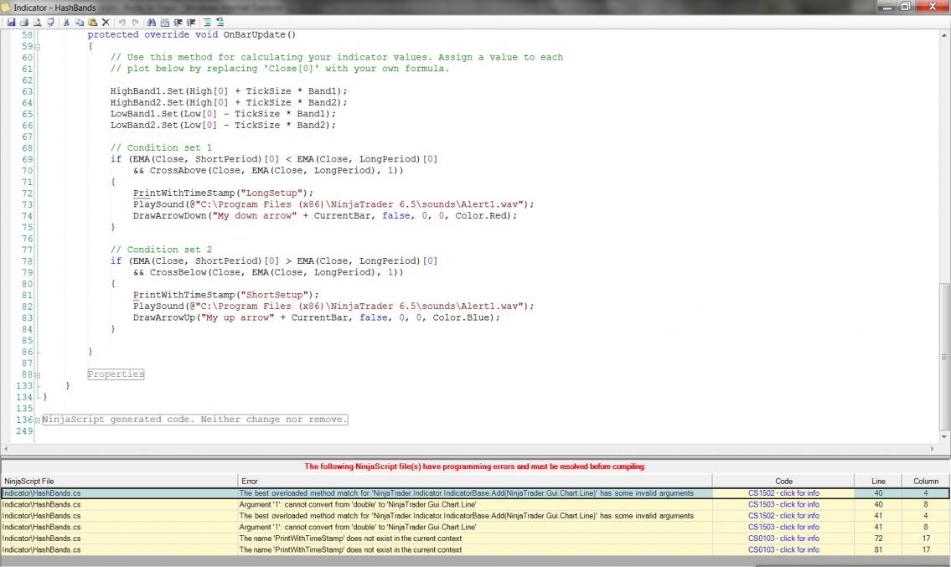
Task: Click 'protected override void OnBarUpdate()' line
Action: tap(192, 34)
